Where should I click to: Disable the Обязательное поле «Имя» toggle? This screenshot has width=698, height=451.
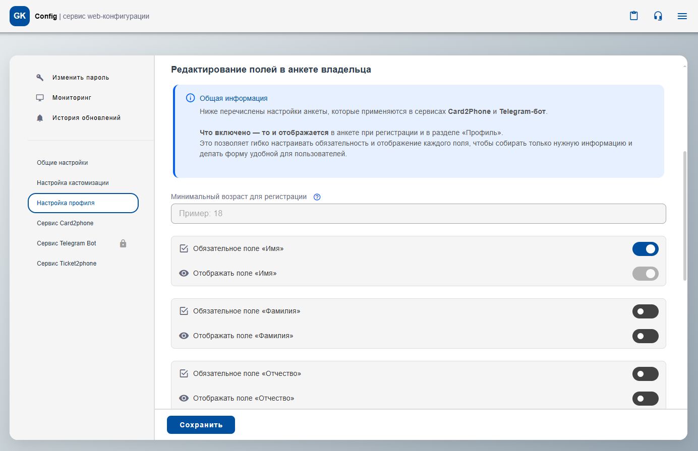click(645, 249)
